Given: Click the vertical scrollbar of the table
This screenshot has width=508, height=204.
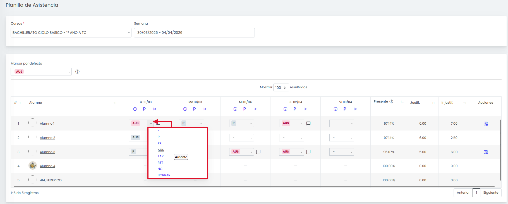Looking at the screenshot, I should (501, 150).
